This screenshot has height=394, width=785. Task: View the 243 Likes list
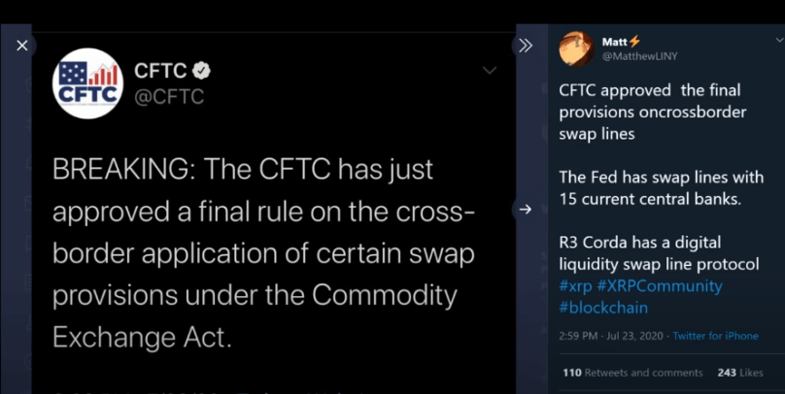740,373
